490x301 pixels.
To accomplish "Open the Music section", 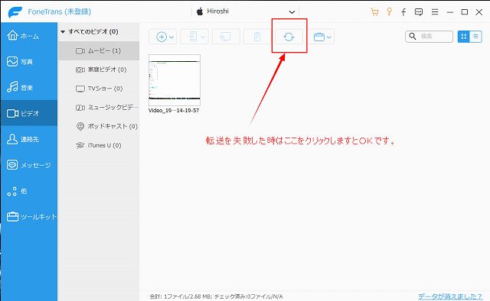I will click(x=28, y=87).
